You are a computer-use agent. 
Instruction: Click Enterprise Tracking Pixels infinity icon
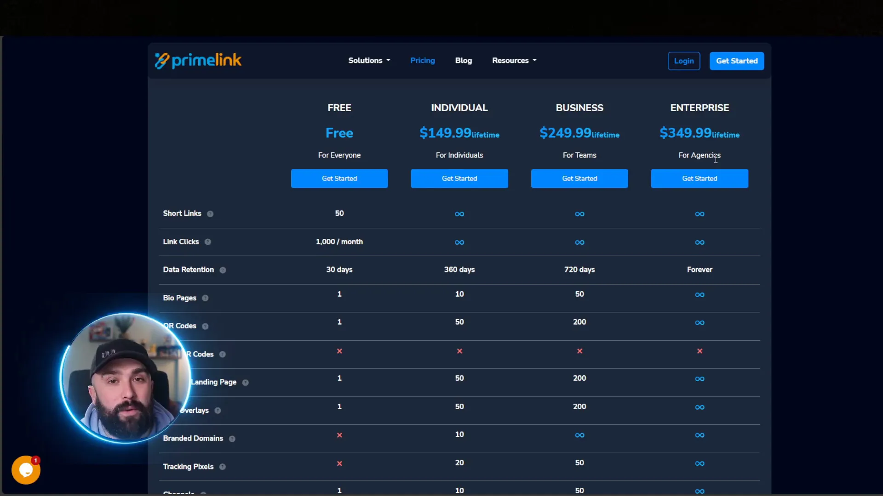700,463
